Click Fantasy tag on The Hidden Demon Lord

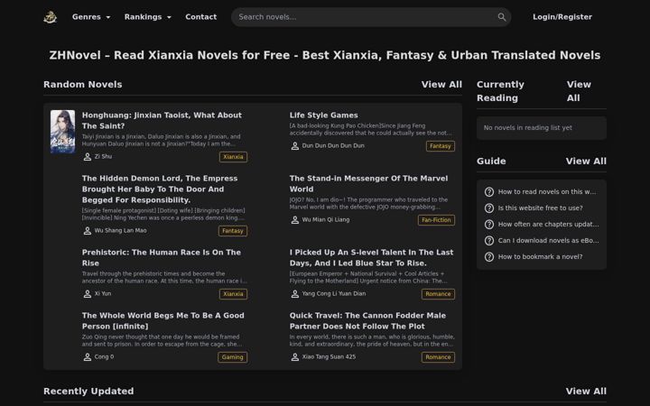point(233,231)
